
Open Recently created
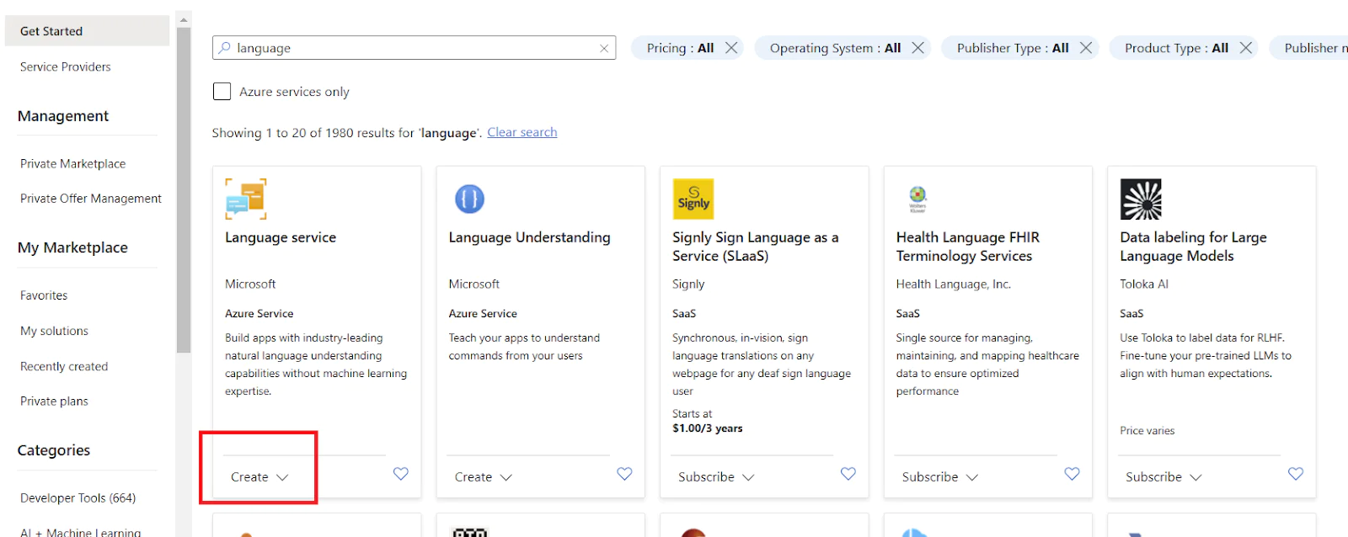tap(64, 366)
